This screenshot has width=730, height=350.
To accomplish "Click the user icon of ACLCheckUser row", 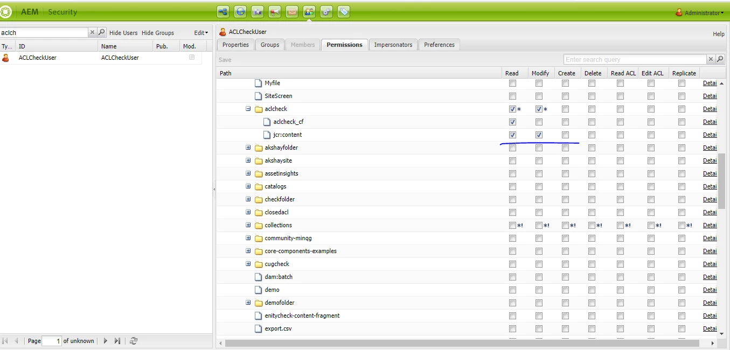I will [6, 58].
